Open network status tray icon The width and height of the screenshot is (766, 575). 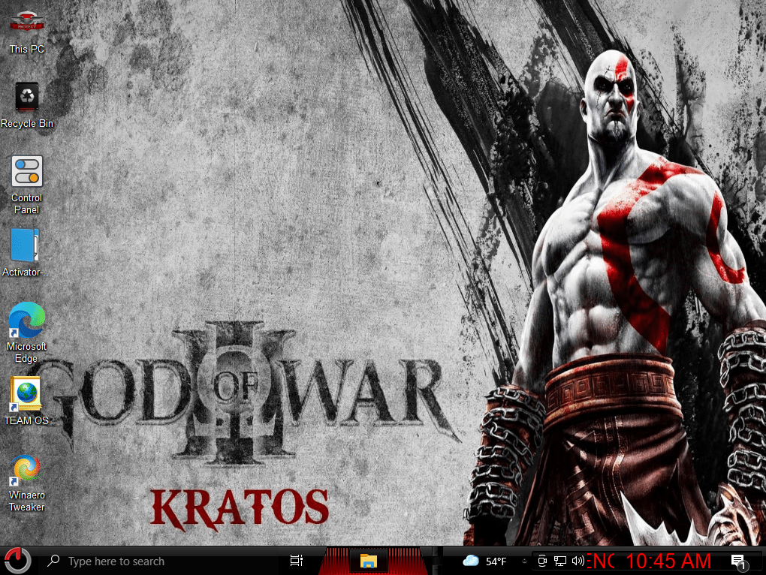559,561
